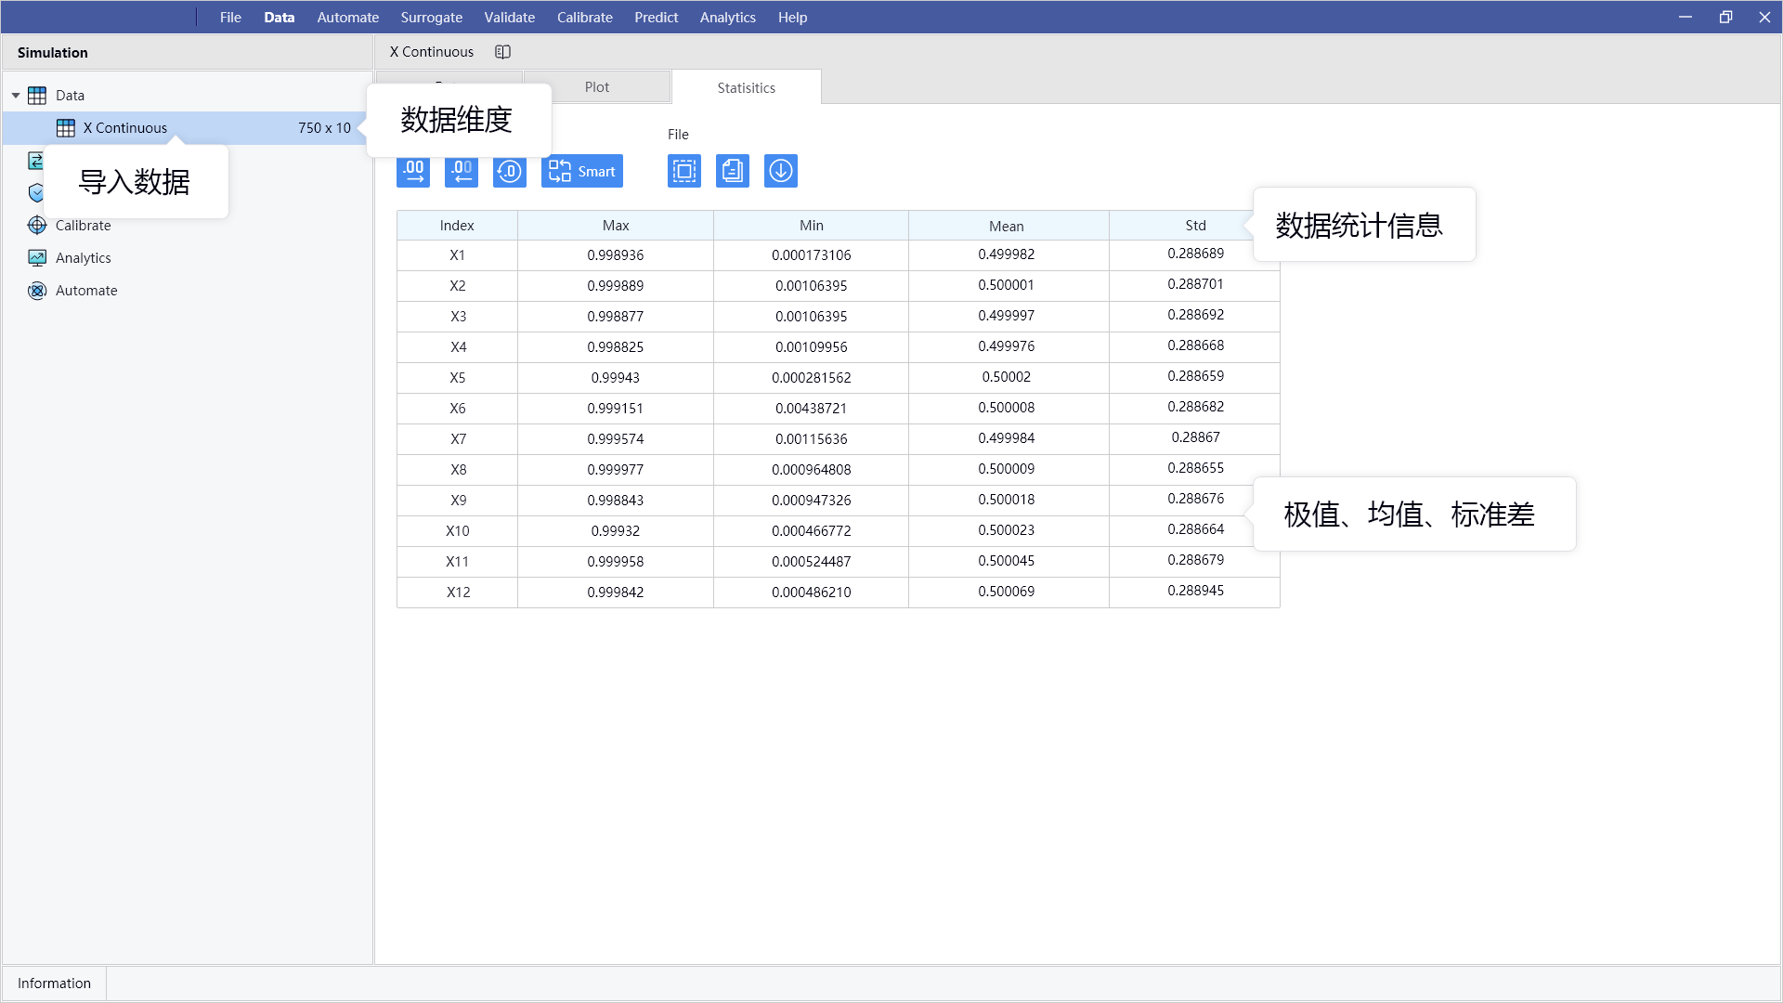Open the Predict menu
Image resolution: width=1783 pixels, height=1003 pixels.
click(x=657, y=17)
